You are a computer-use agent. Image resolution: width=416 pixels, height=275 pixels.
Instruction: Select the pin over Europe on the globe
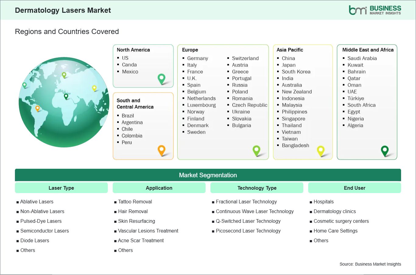tap(65, 74)
